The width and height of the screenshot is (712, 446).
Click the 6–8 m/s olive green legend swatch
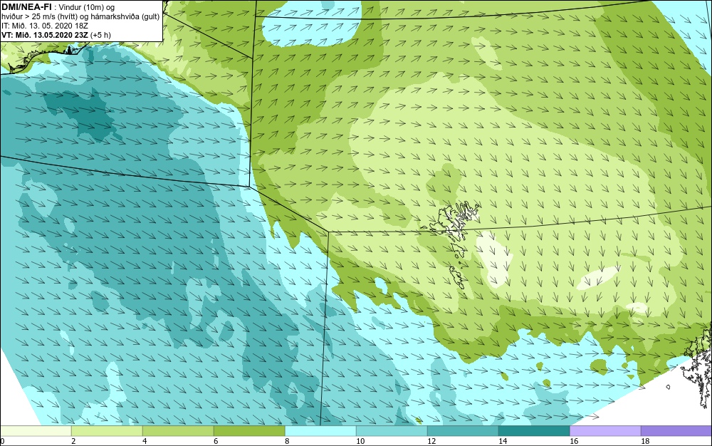tap(249, 431)
